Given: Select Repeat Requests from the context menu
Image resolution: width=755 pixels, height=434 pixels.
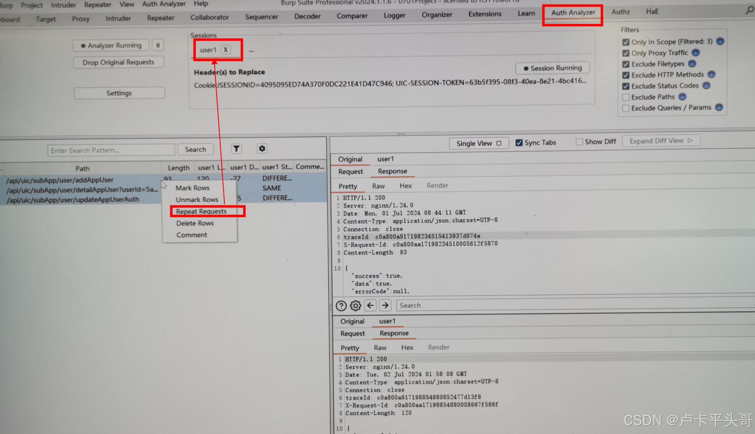Looking at the screenshot, I should (201, 211).
